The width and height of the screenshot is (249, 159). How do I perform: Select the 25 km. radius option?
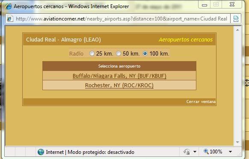click(x=92, y=53)
